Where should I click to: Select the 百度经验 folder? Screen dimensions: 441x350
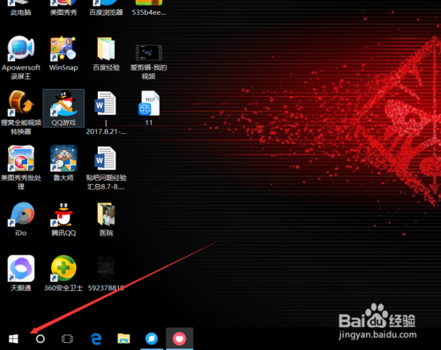106,54
